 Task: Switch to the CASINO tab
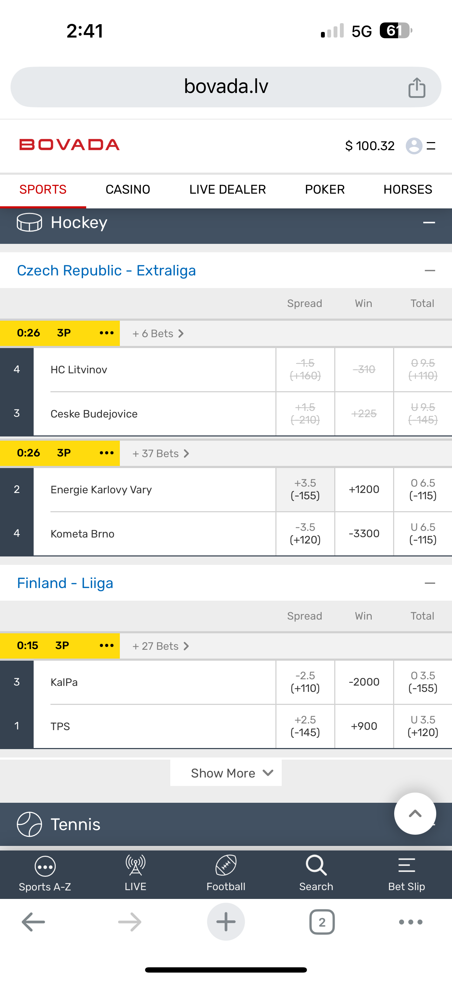point(128,190)
